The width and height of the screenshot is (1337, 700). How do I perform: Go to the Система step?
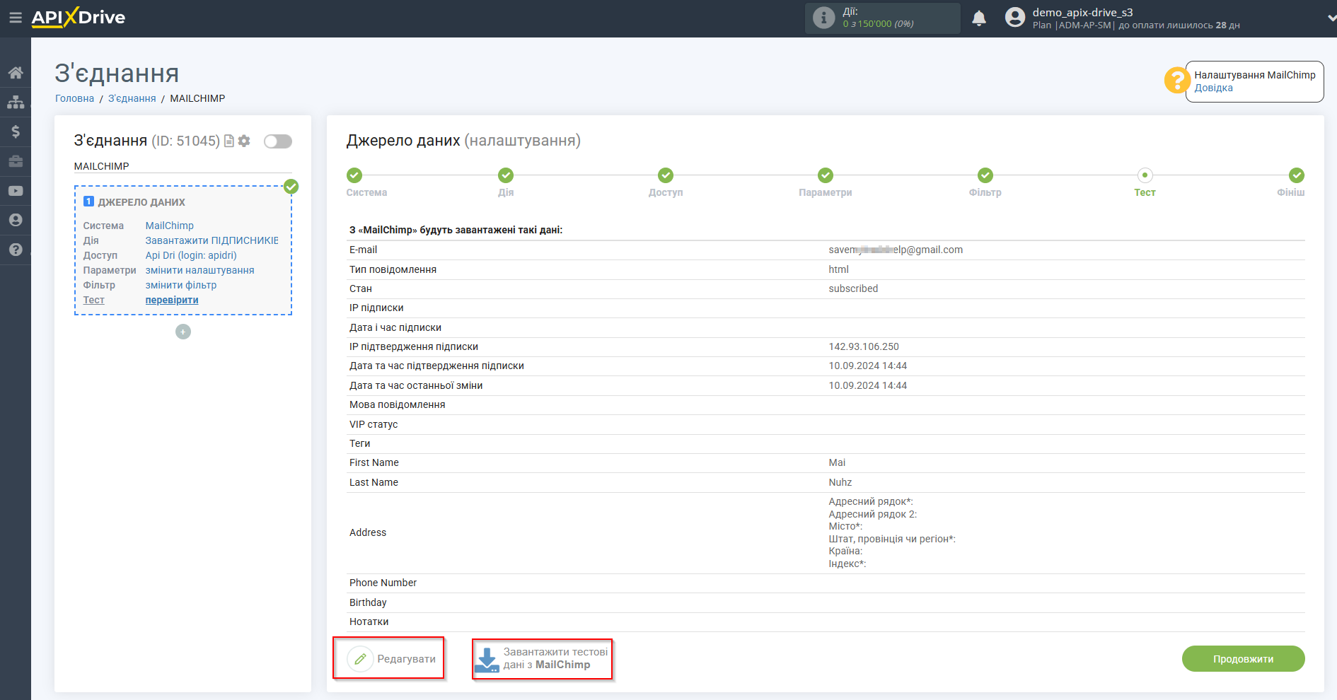click(x=366, y=182)
